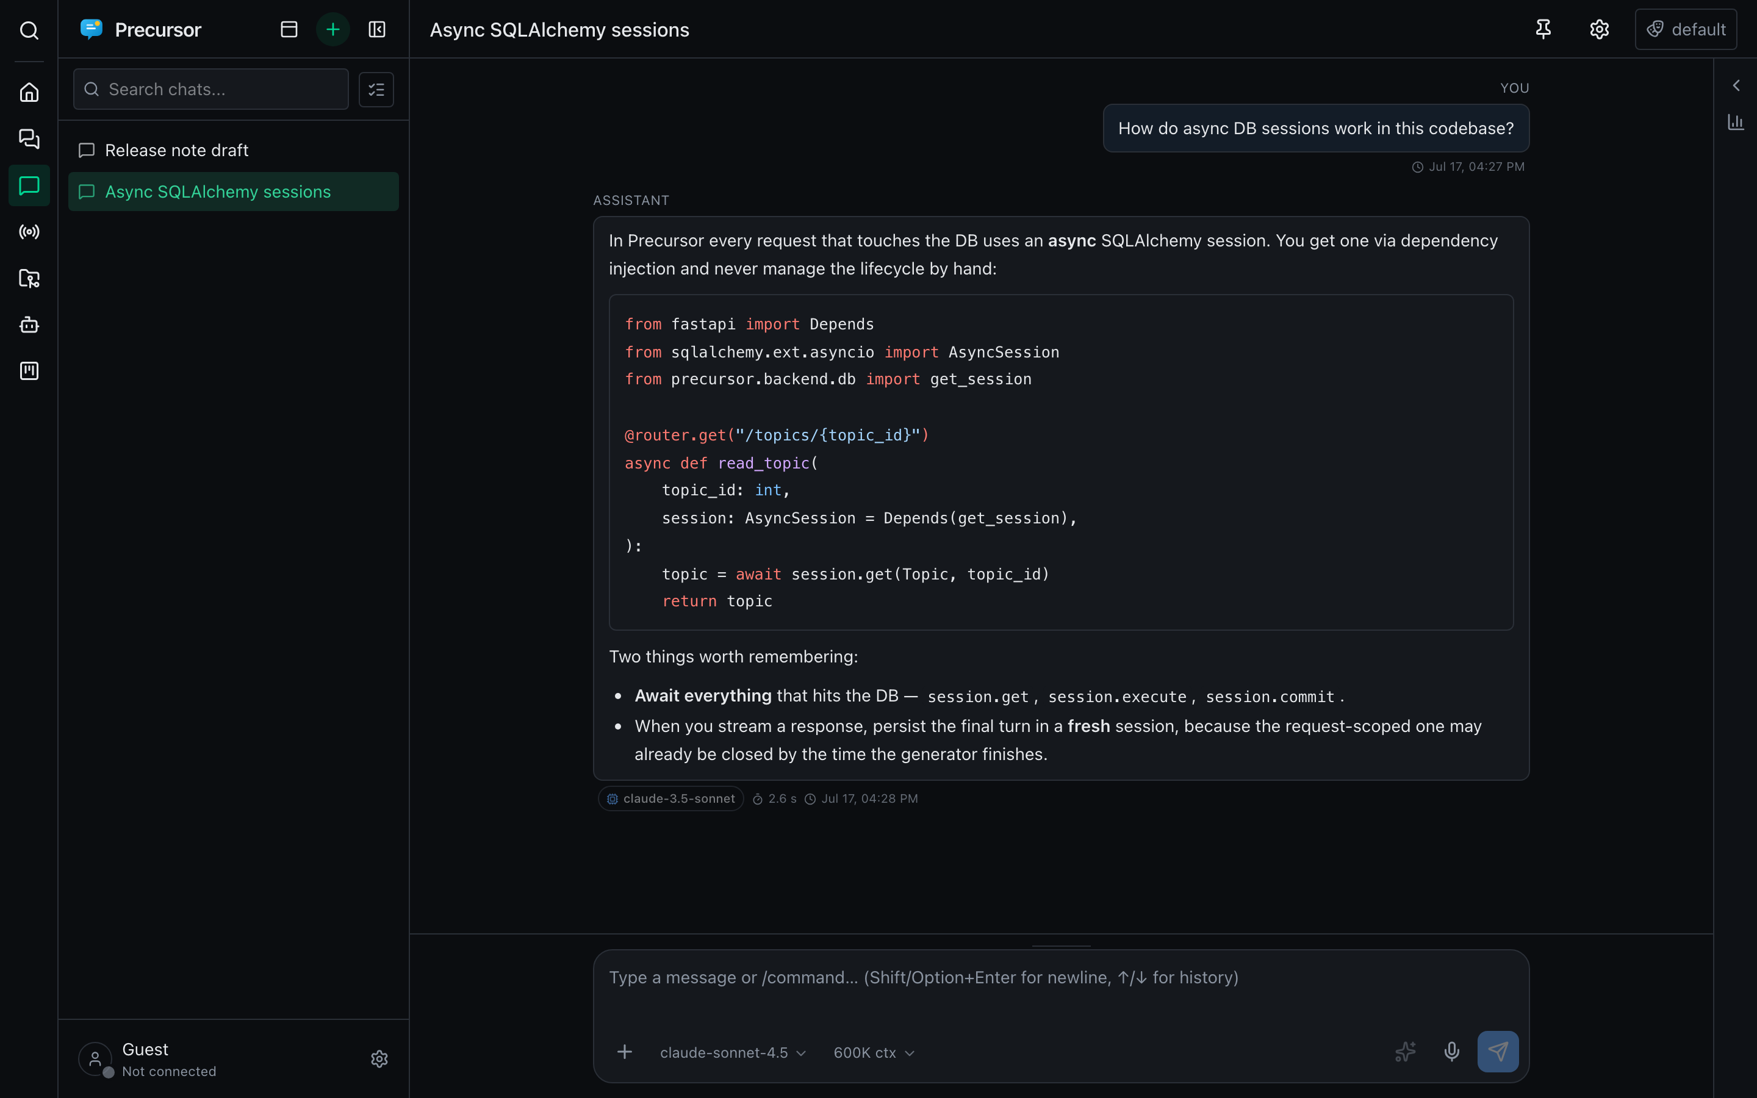Open the conversations (double bubble) icon
This screenshot has width=1757, height=1098.
pos(29,138)
